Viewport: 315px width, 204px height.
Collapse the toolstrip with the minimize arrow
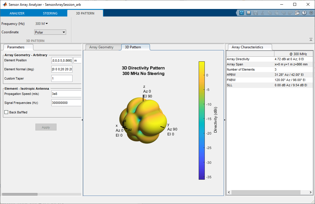click(311, 40)
